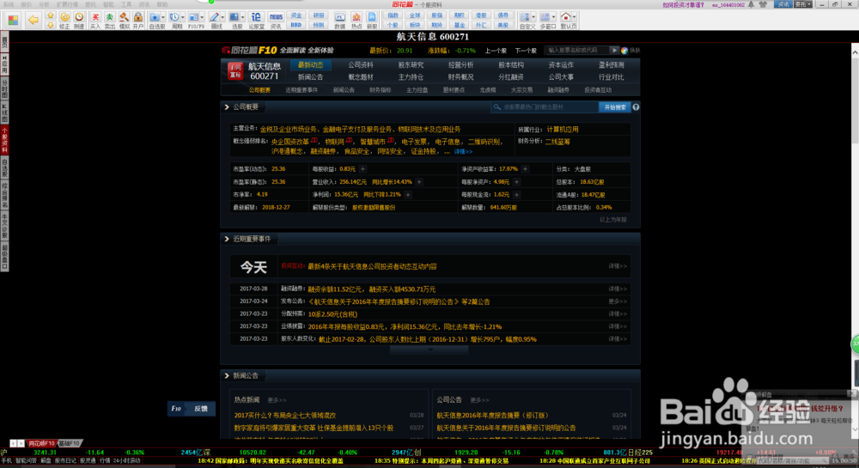Expand more events with the down chevron
Screen dimensions: 859x468
click(429, 349)
